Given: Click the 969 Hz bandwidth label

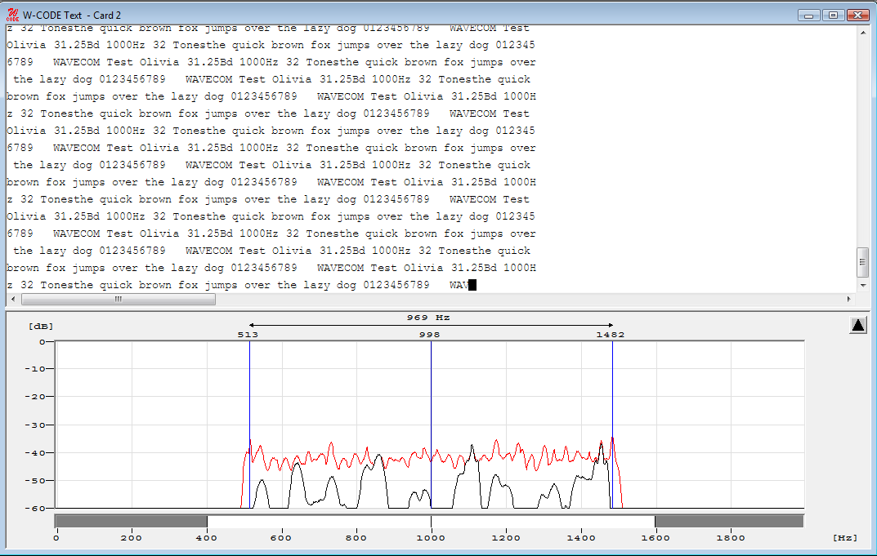Looking at the screenshot, I should point(428,318).
